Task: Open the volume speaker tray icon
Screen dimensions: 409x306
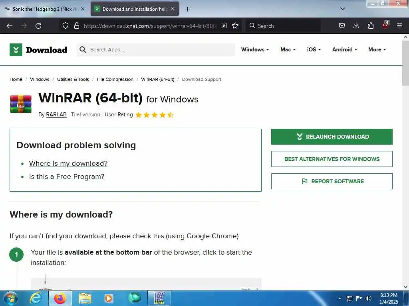Action: coord(368,298)
